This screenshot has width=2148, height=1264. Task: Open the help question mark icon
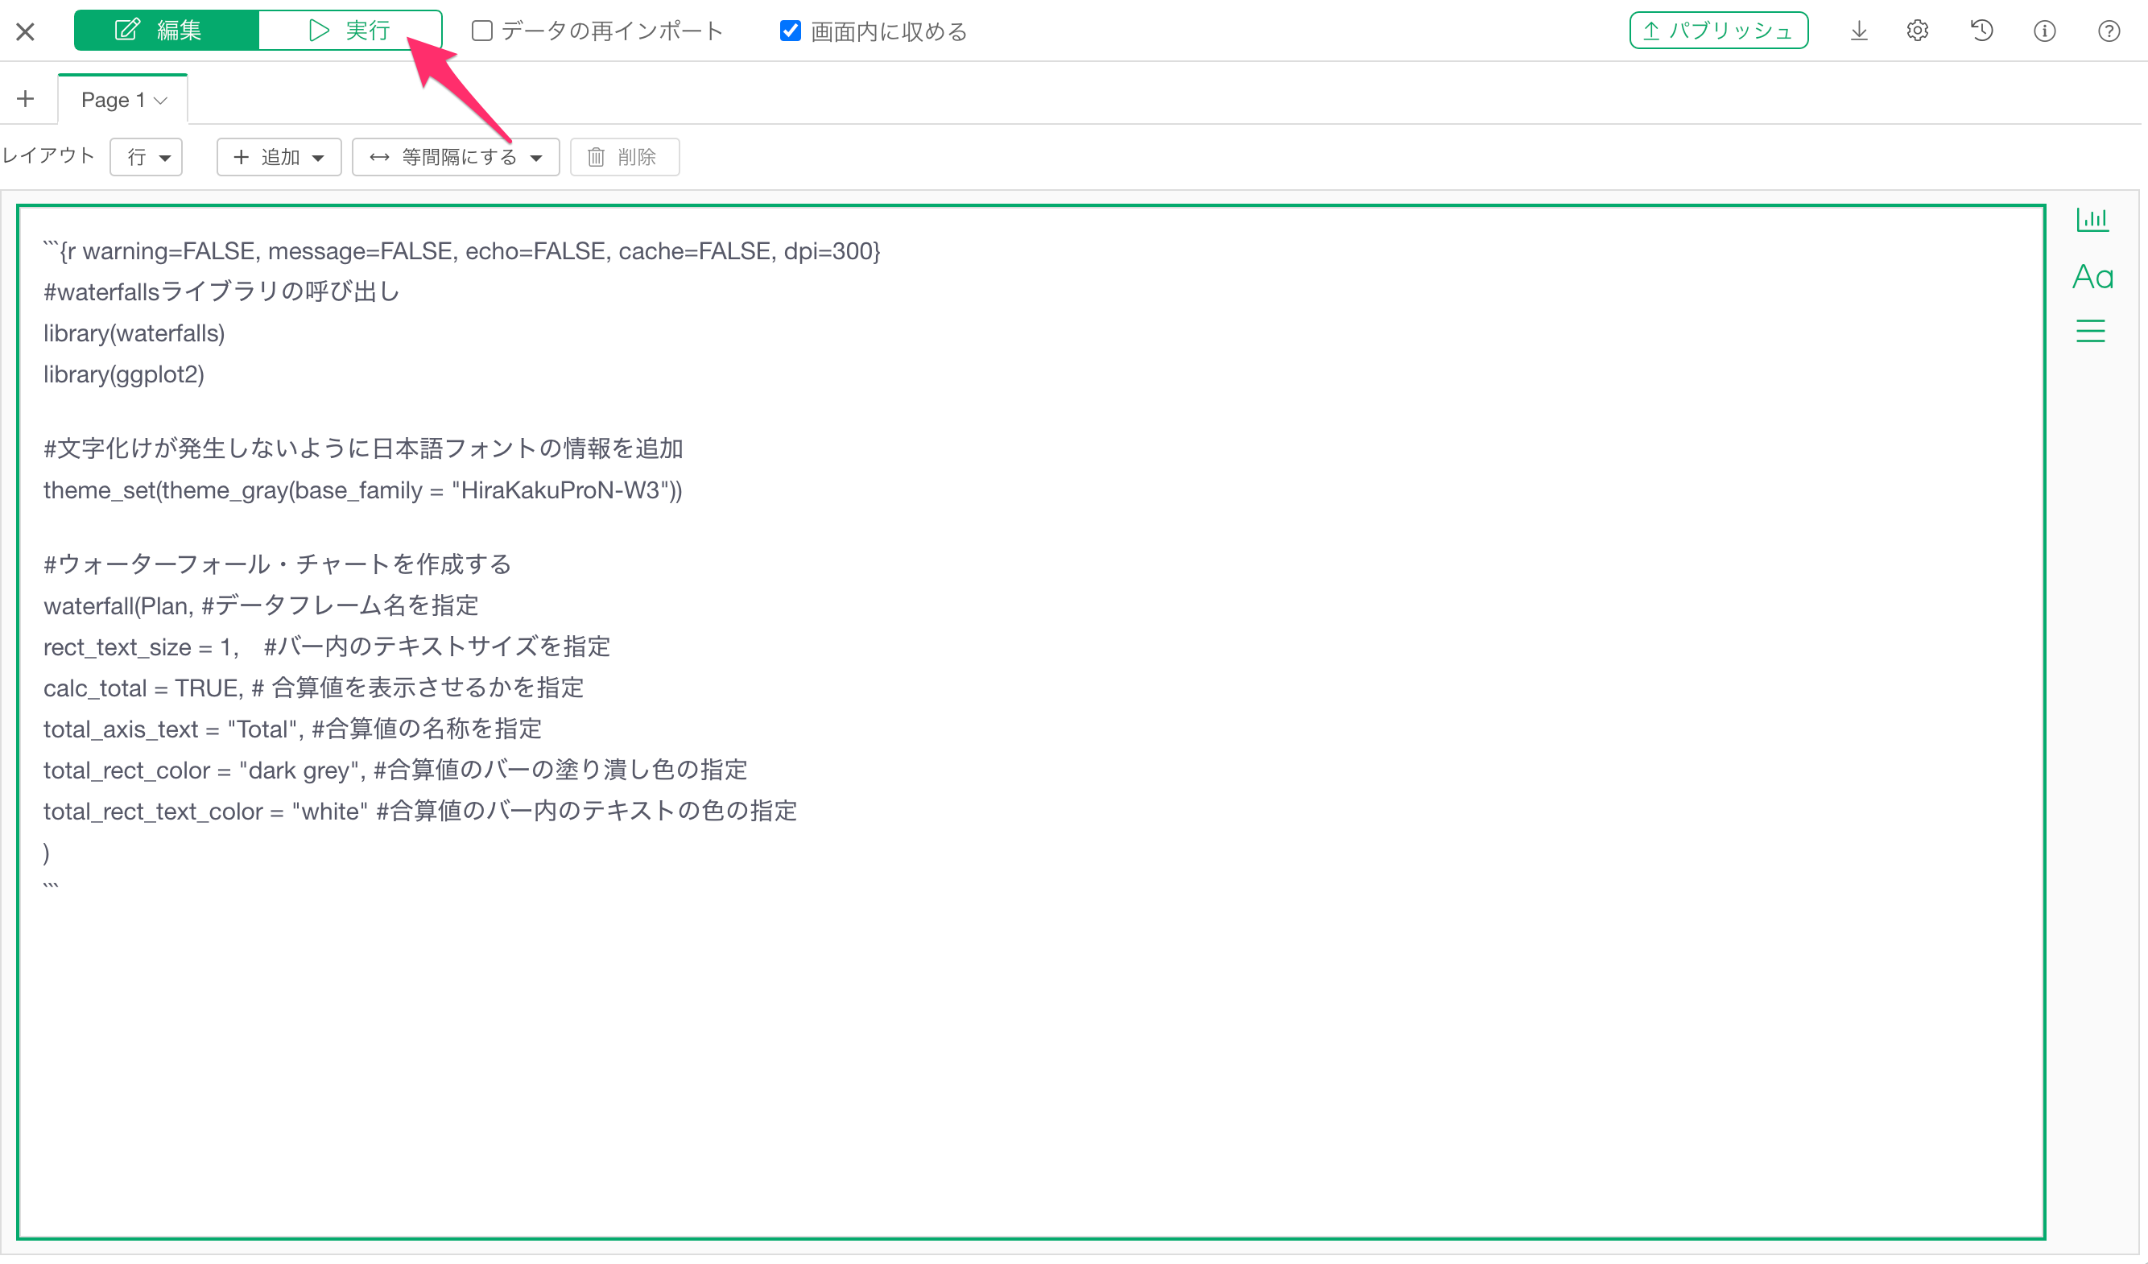(x=2109, y=31)
